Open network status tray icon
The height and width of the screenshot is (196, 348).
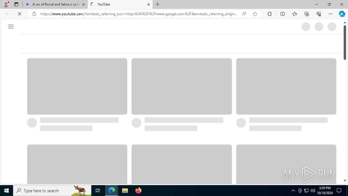(306, 191)
